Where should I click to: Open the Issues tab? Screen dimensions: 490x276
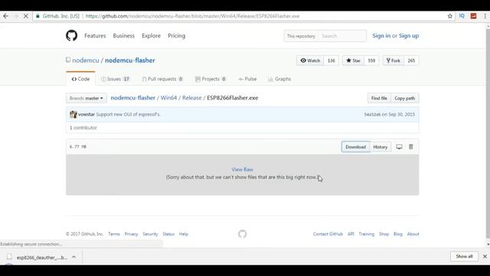click(116, 79)
